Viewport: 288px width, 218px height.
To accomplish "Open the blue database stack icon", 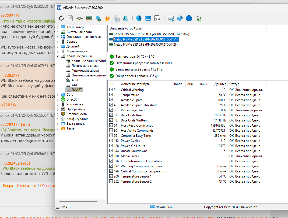I will pos(148,18).
